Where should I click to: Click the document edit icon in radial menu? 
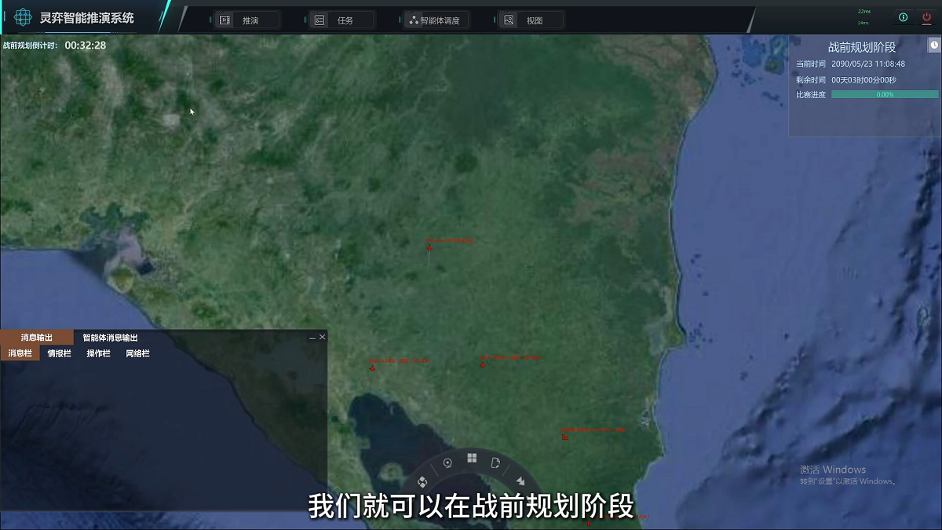(x=495, y=463)
